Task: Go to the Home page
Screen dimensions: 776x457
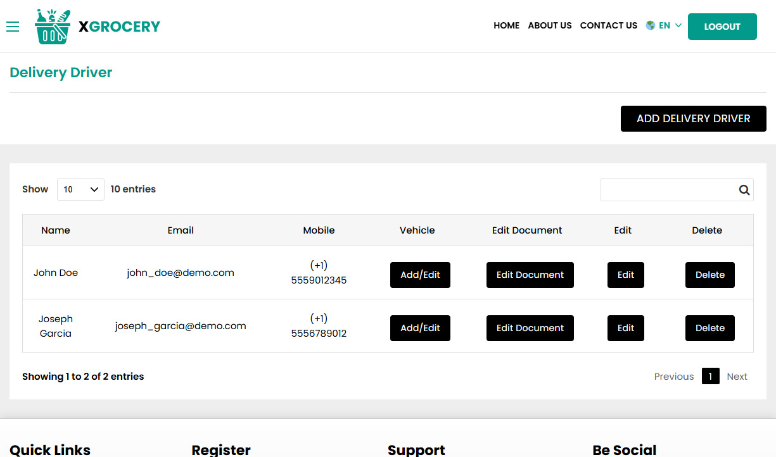Action: [x=506, y=26]
